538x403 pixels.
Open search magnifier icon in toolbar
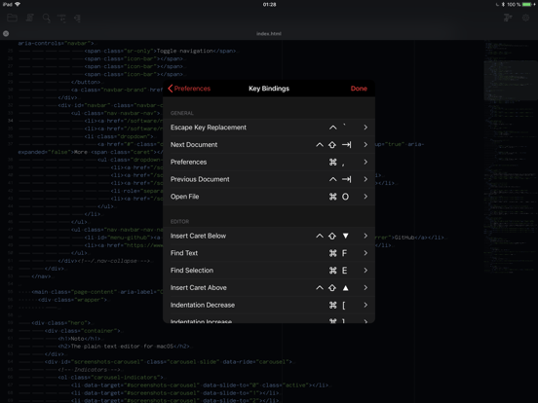pyautogui.click(x=47, y=18)
